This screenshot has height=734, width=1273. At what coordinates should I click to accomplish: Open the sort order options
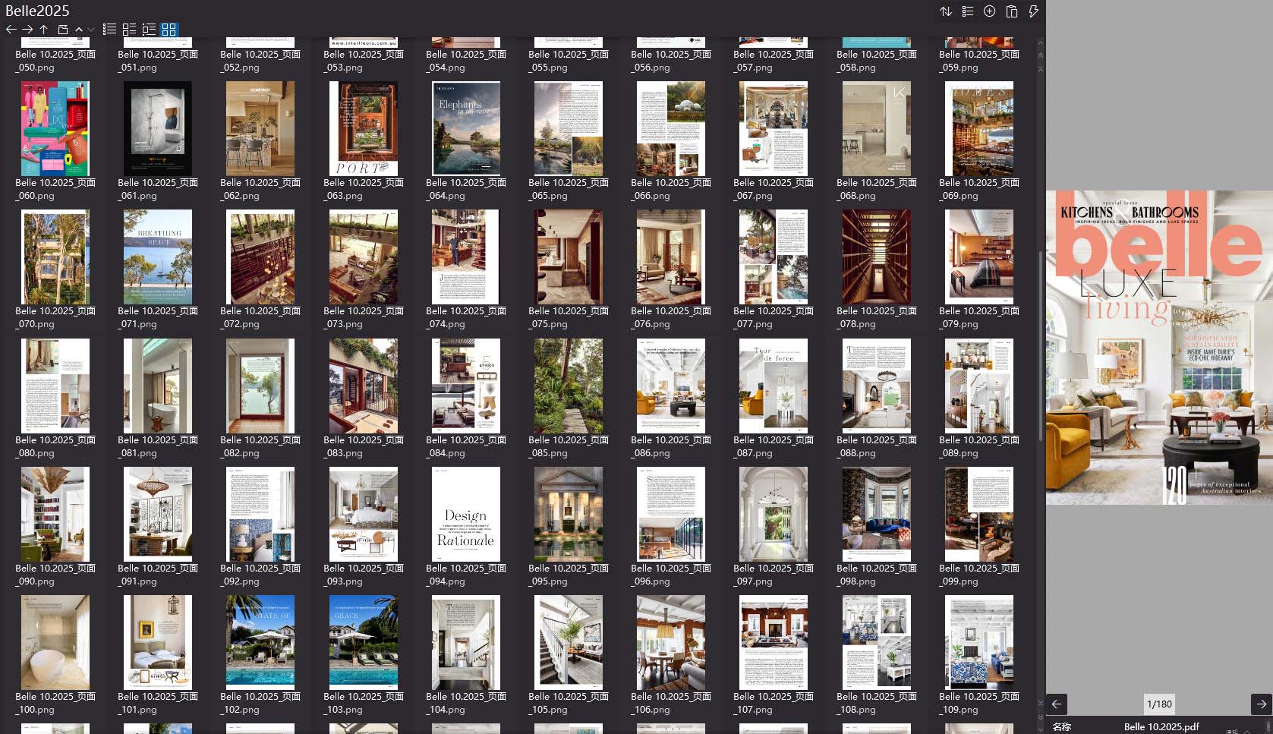tap(946, 11)
